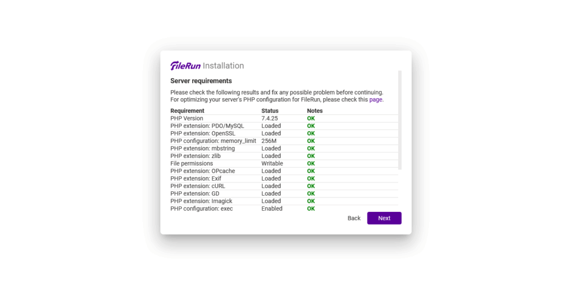Click the FileRun logo icon
572x285 pixels.
pyautogui.click(x=185, y=66)
